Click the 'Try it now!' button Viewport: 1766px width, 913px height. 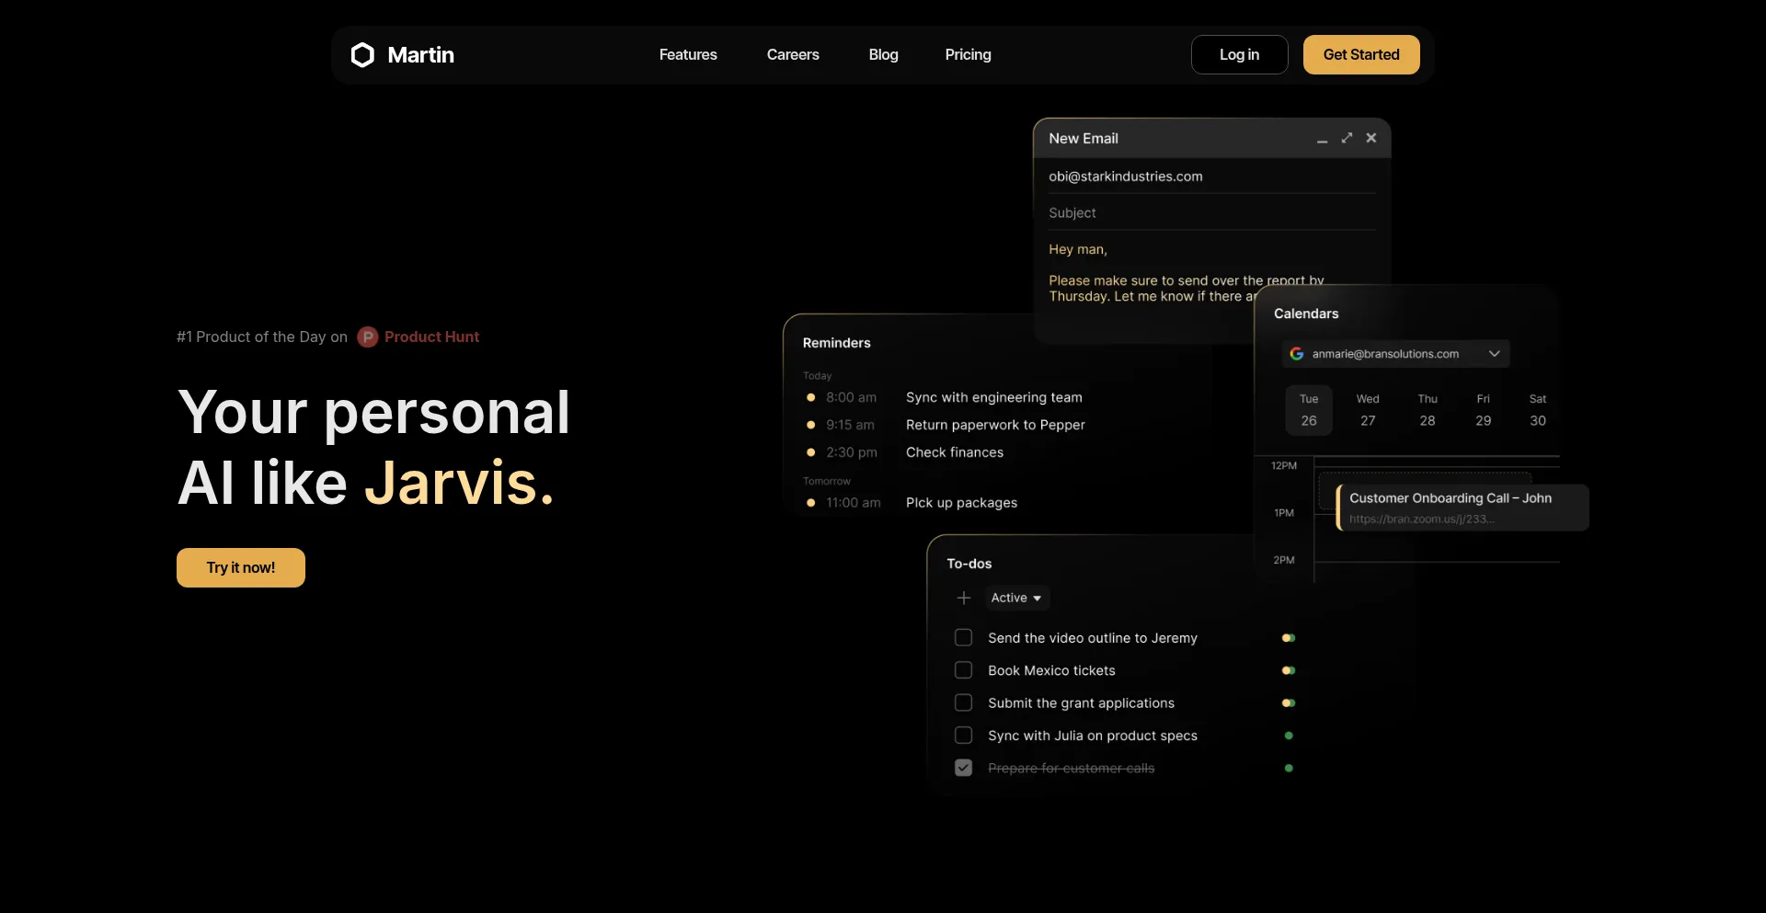[241, 568]
